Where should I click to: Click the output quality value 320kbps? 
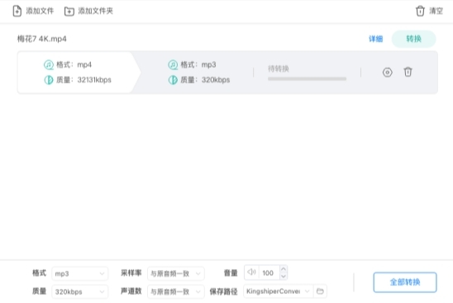[216, 80]
